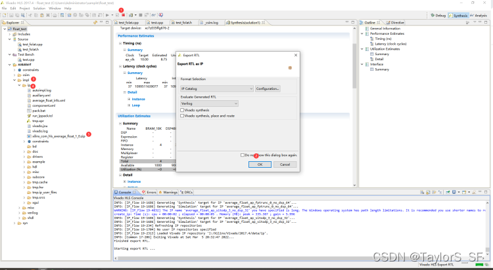Click the Loop link in Latency Detail
493x270 pixels.
point(136,106)
